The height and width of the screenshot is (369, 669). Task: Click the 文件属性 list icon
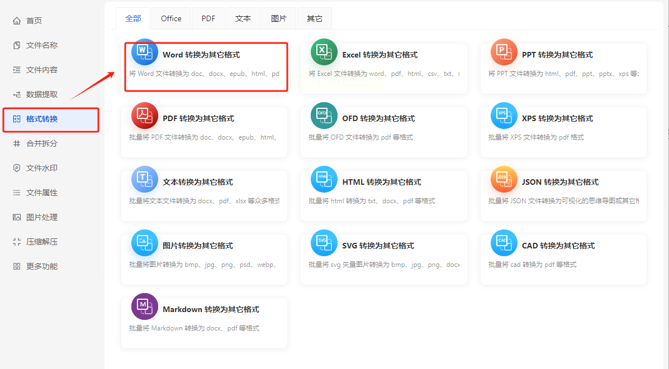(x=17, y=193)
